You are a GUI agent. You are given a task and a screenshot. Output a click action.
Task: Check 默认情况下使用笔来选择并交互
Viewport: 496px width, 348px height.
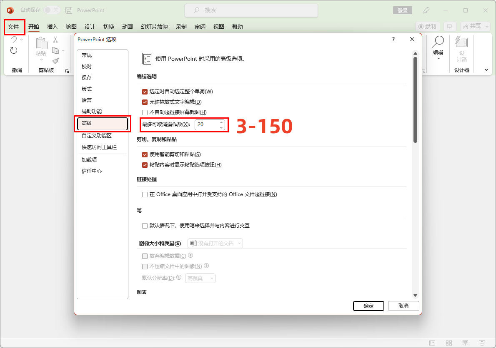145,226
